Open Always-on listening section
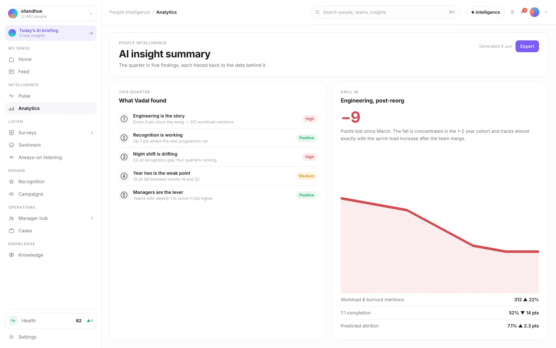Image resolution: width=556 pixels, height=348 pixels. tap(51, 158)
